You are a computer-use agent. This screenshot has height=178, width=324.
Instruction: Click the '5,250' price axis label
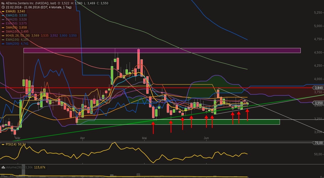[318, 13]
